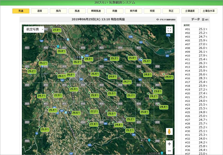This screenshot has width=223, height=155.
Task: Click the JAびえい 気象観測システム title
Action: [x=114, y=2]
